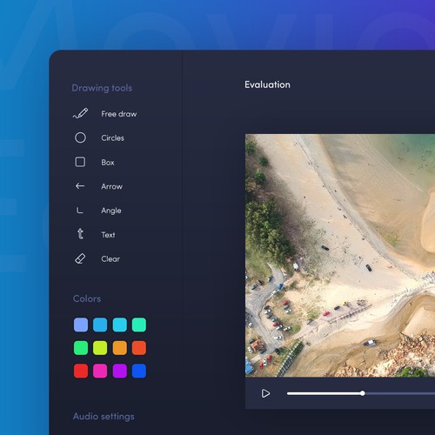Click the Audio settings heading

coord(104,417)
